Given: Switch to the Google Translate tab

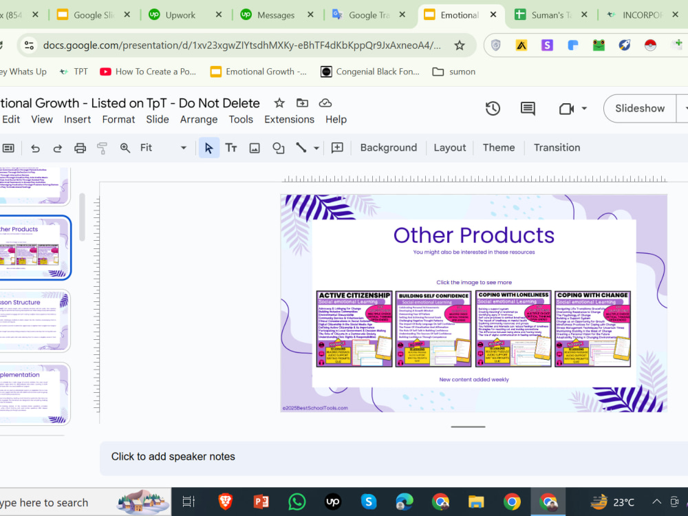Looking at the screenshot, I should 369,15.
